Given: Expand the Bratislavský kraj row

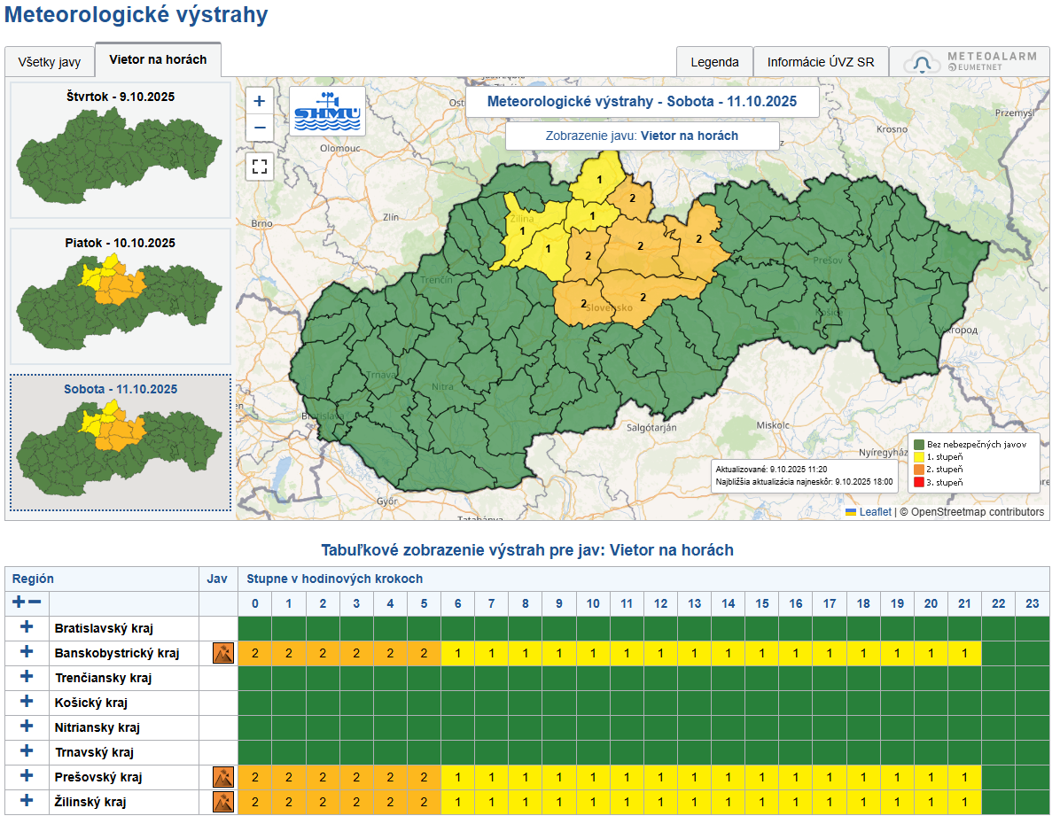Looking at the screenshot, I should (x=27, y=627).
